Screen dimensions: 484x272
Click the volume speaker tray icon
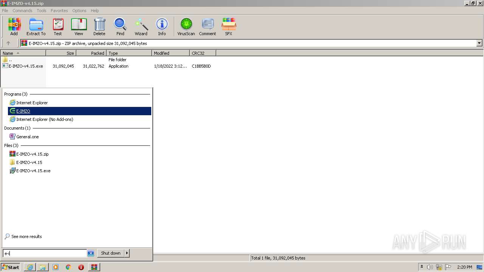pos(430,267)
